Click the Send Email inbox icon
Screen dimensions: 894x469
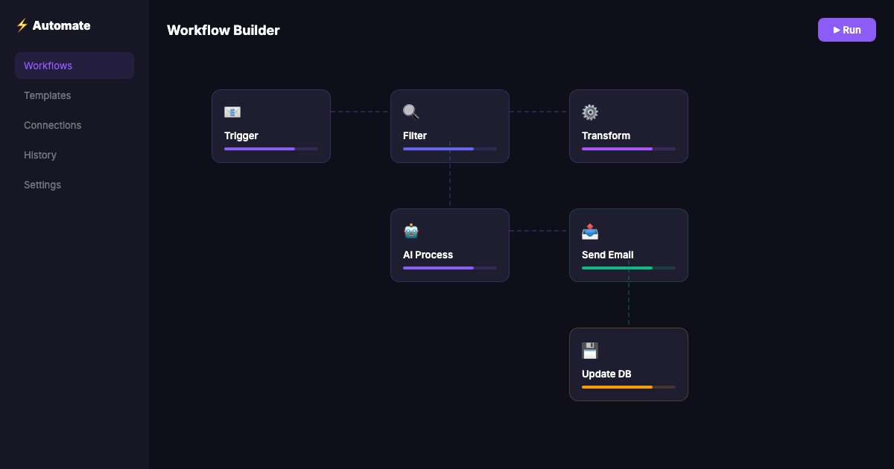pos(589,231)
